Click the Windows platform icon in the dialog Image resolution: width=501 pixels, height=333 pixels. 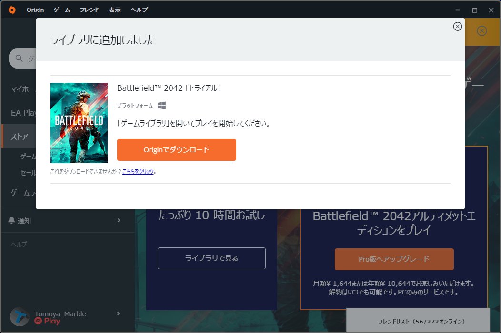161,105
